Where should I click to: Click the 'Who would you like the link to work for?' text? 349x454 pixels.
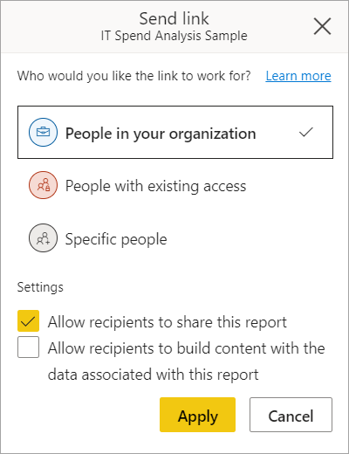(x=133, y=76)
